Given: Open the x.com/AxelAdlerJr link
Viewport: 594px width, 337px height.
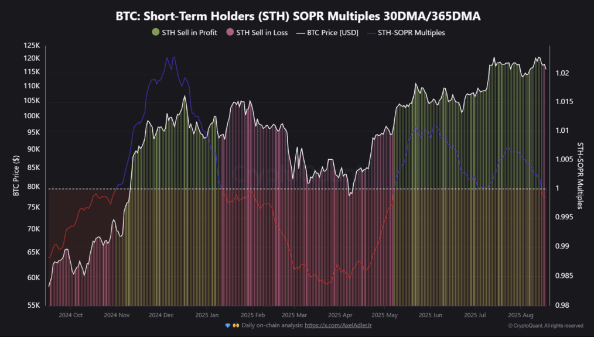Looking at the screenshot, I should [x=338, y=325].
